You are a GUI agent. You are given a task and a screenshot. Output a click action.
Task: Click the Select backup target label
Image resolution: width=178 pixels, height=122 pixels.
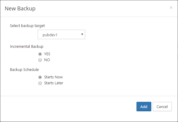[x=27, y=26]
